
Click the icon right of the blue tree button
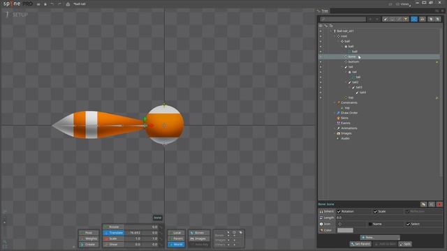pos(422,19)
